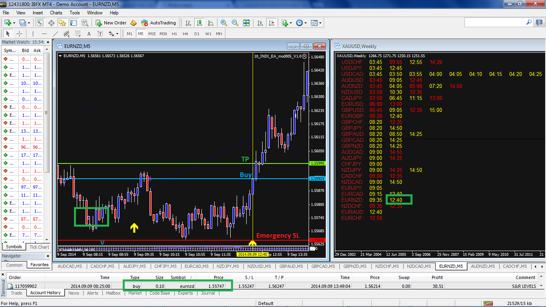The image size is (546, 307).
Task: Switch to the Trade terminal tab
Action: click(x=16, y=293)
